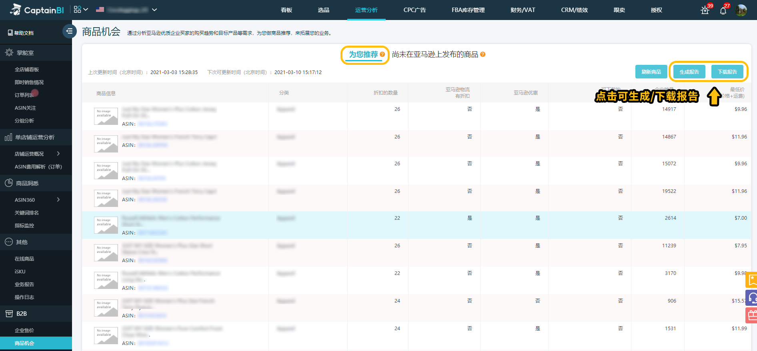
Task: Open iSKU in the sidebar
Action: point(20,272)
